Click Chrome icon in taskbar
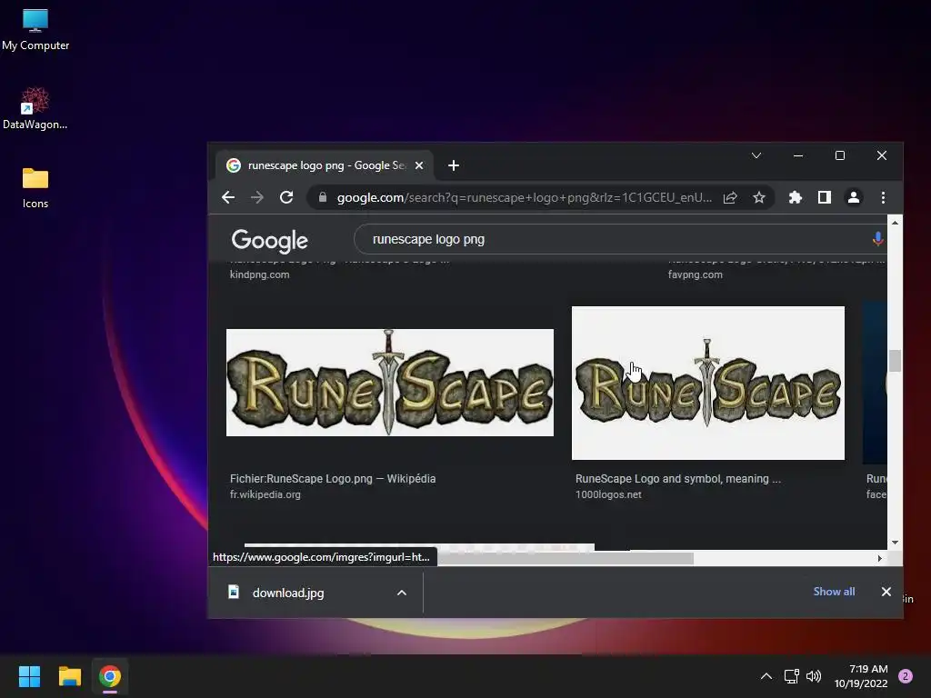The image size is (931, 698). 110,676
